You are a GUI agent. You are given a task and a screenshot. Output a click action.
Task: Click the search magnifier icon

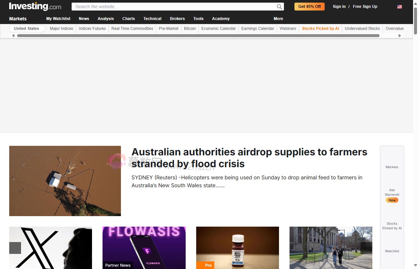[x=279, y=7]
